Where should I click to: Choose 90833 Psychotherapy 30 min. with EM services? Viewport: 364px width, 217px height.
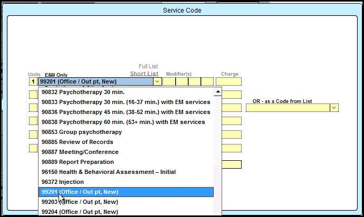click(x=126, y=102)
